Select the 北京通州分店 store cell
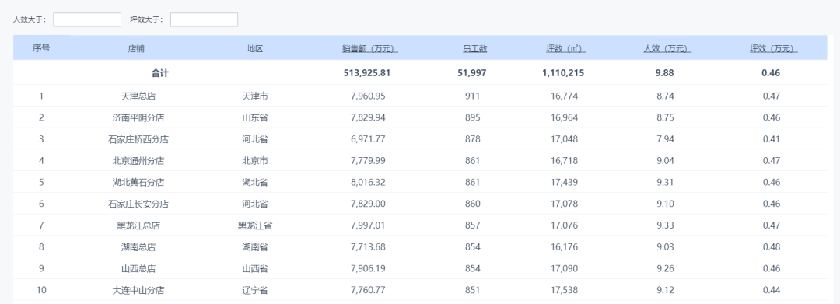Image resolution: width=840 pixels, height=304 pixels. pyautogui.click(x=138, y=161)
